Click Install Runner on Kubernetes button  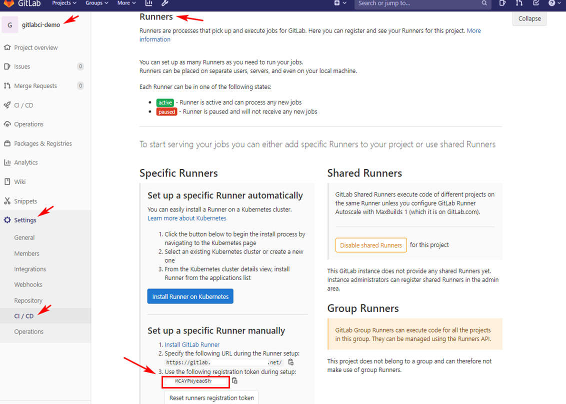pyautogui.click(x=190, y=296)
